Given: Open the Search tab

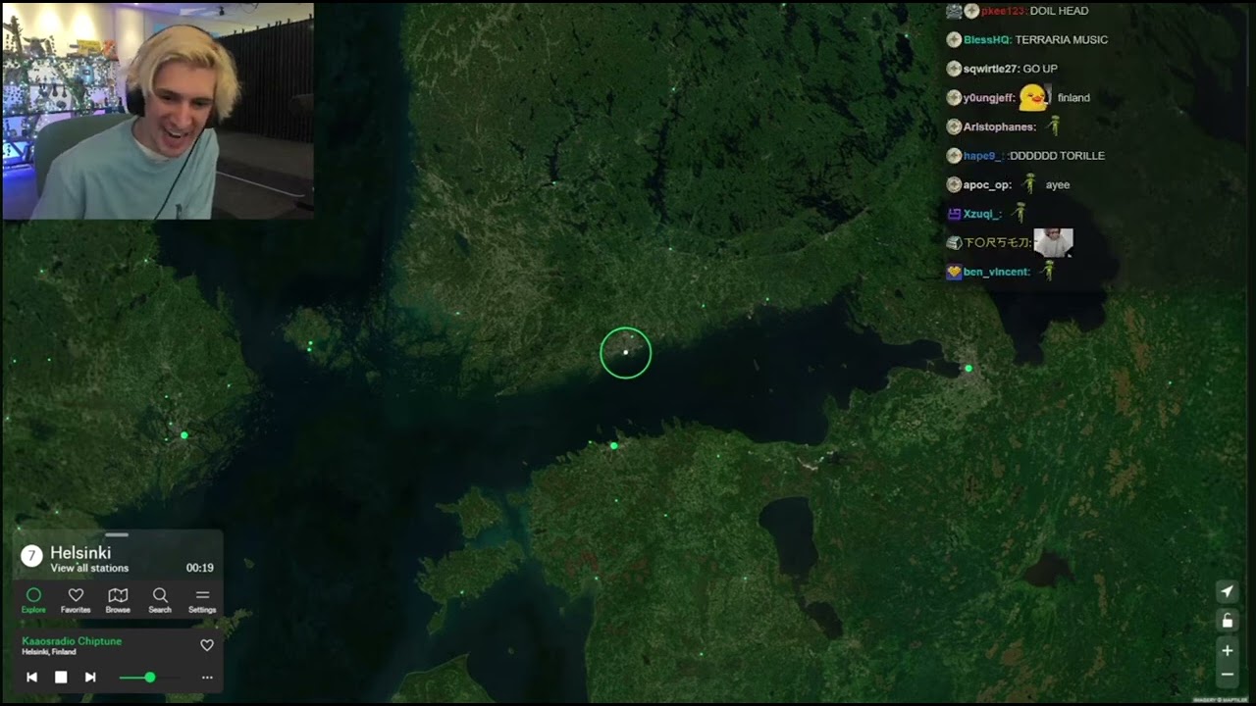Looking at the screenshot, I should click(x=160, y=600).
